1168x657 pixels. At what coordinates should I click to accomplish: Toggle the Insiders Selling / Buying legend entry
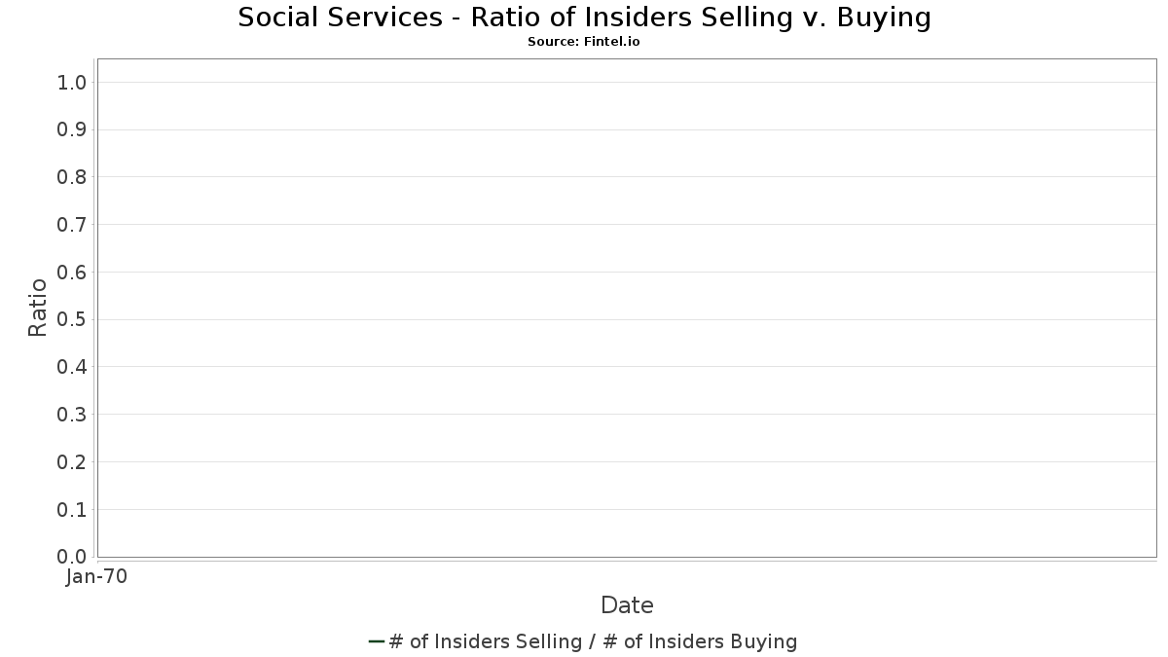(x=592, y=641)
